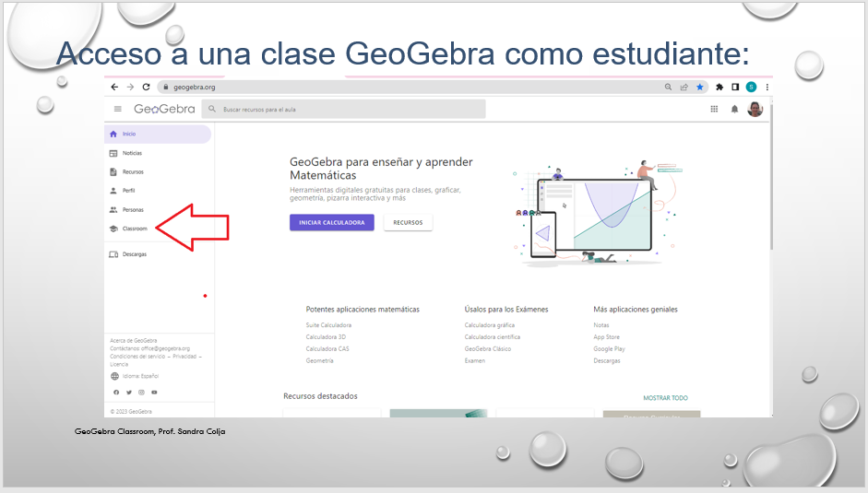Open the GeoGebra Clásico link
The width and height of the screenshot is (868, 493).
(x=488, y=349)
